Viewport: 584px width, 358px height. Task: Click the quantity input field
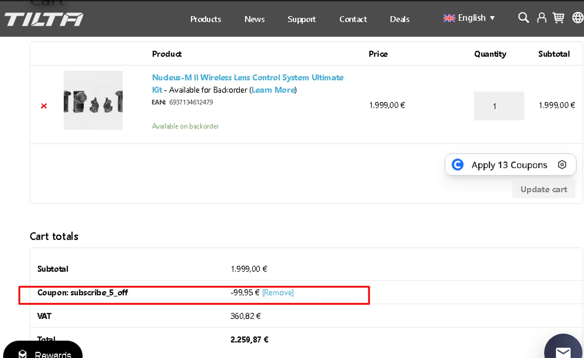(x=499, y=106)
